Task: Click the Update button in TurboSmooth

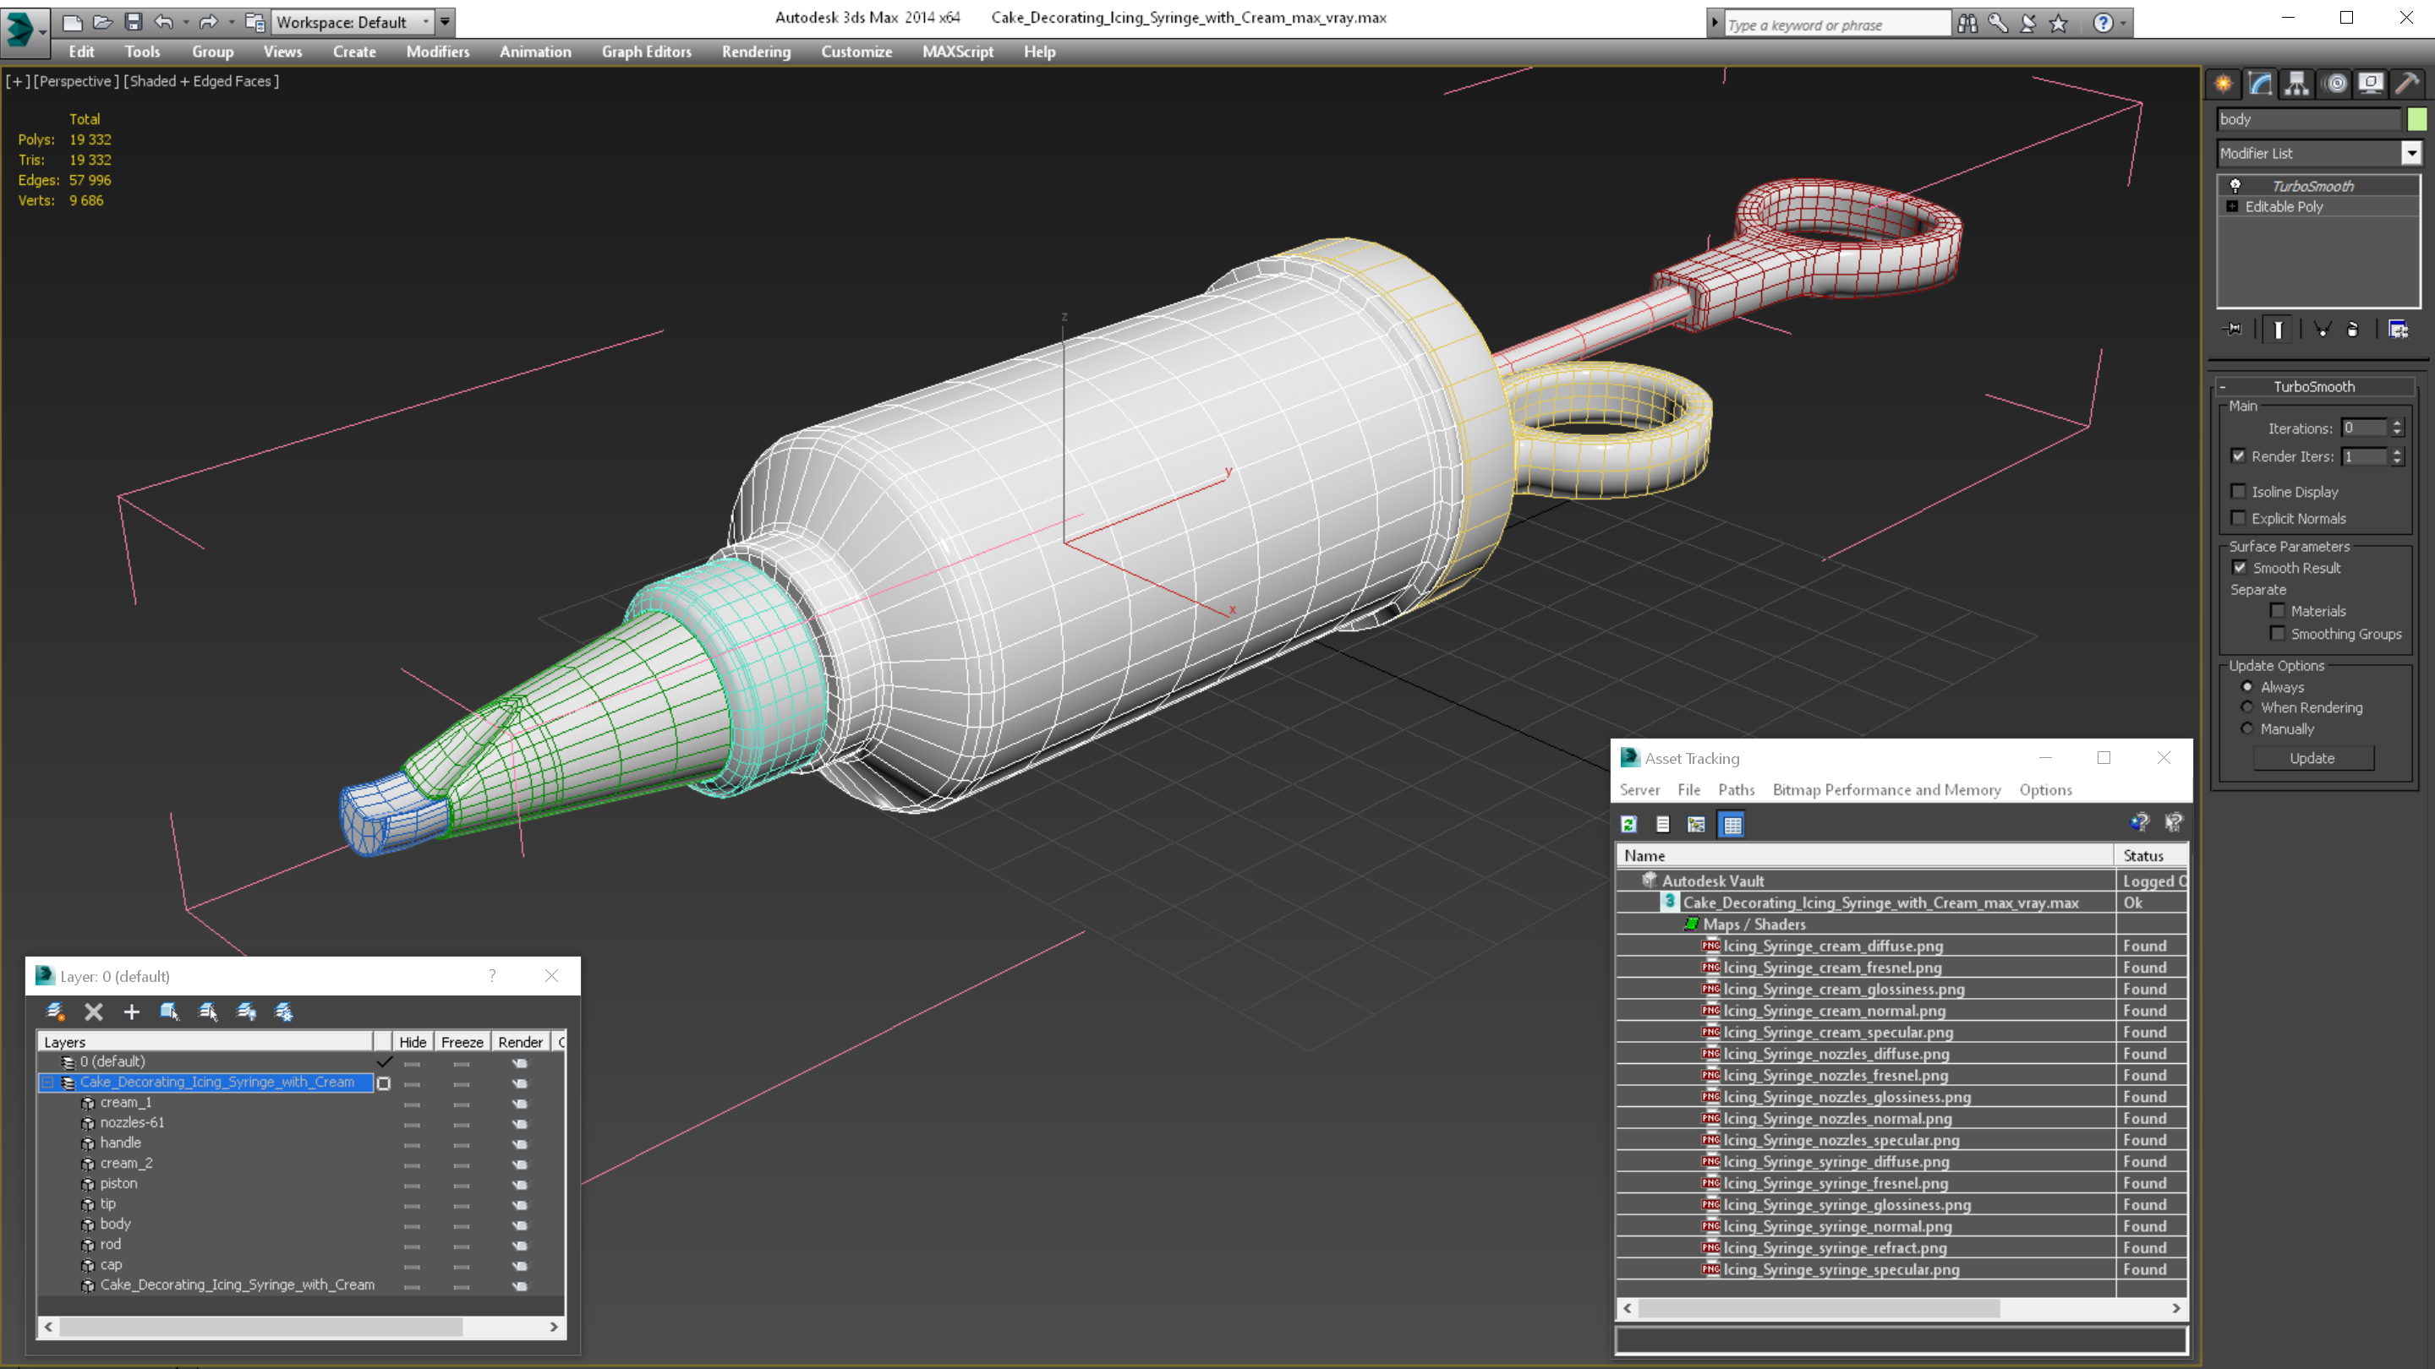Action: click(2312, 759)
